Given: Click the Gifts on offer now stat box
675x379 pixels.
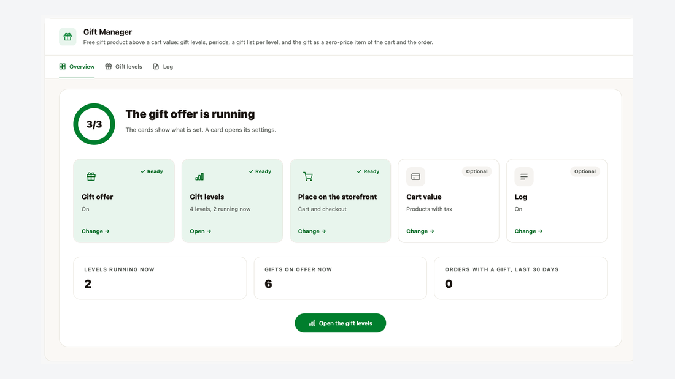Looking at the screenshot, I should click(340, 278).
